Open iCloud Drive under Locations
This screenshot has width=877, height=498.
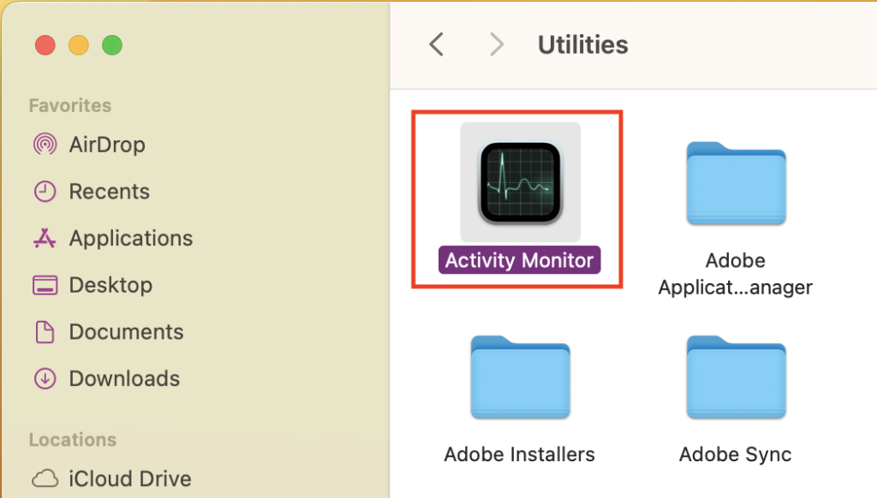129,478
